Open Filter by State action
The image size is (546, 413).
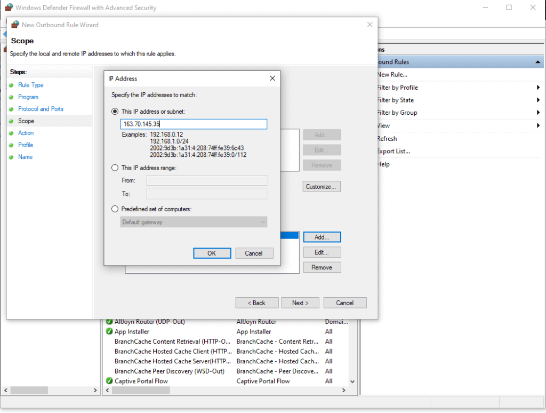395,100
